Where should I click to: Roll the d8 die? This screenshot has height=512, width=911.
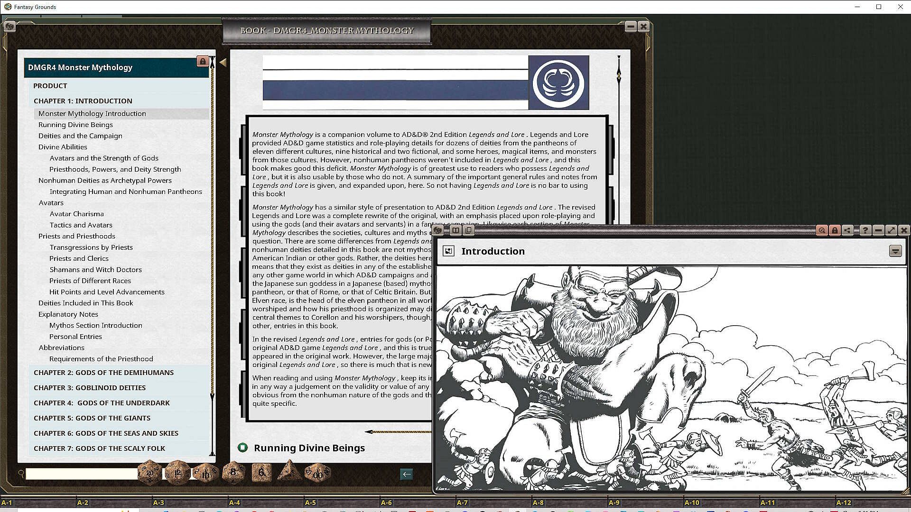click(233, 472)
